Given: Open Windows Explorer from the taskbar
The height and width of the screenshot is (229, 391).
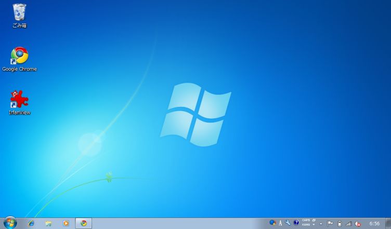Looking at the screenshot, I should pyautogui.click(x=48, y=223).
